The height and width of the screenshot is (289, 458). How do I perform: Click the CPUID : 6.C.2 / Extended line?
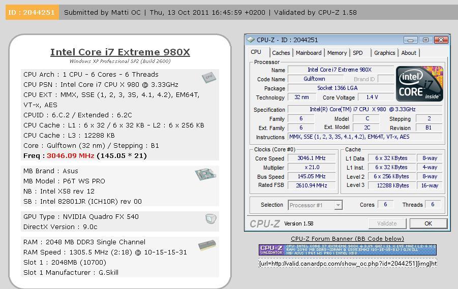click(78, 115)
